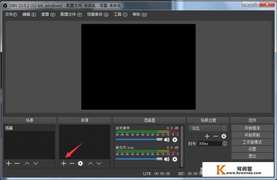Open transition properties gear icon

224,136
